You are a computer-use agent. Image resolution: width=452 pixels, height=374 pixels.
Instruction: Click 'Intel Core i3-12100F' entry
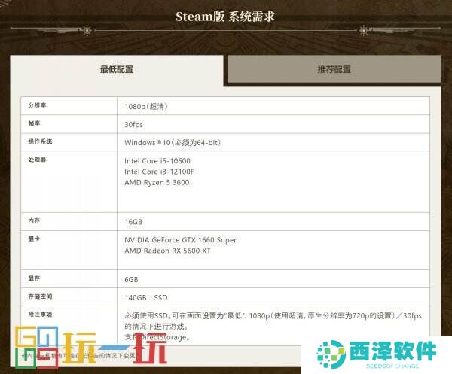(x=159, y=172)
